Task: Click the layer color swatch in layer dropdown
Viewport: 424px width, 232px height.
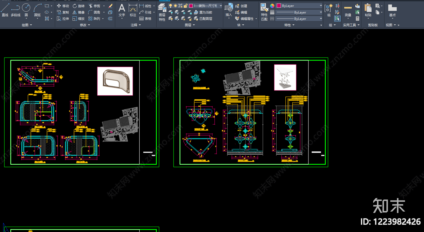Action: click(x=191, y=6)
